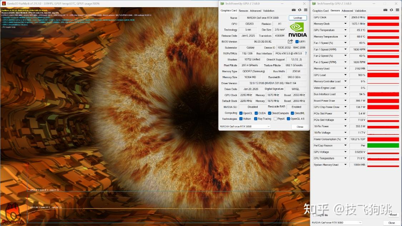Click the Driver Version value field
This screenshot has width=402, height=226.
pos(273,83)
